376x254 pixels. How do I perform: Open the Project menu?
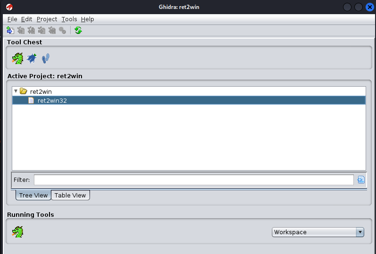[47, 19]
